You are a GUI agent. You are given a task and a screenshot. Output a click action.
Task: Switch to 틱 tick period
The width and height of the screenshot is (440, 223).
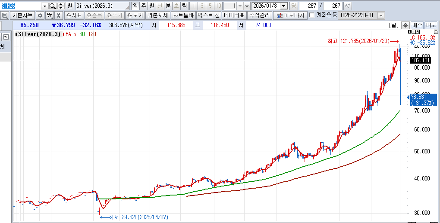pyautogui.click(x=184, y=6)
